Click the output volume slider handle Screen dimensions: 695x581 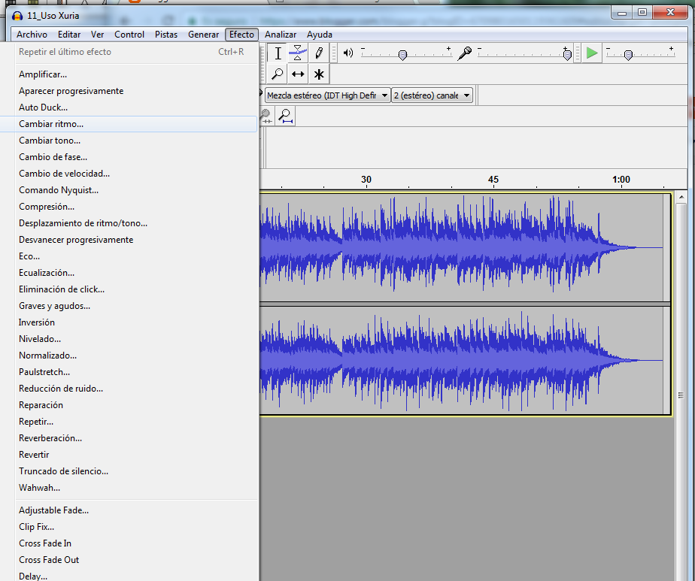402,55
